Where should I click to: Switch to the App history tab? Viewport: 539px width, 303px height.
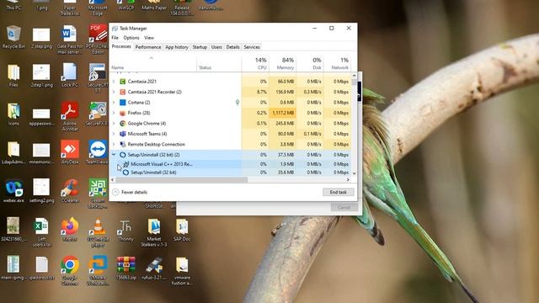pos(177,47)
